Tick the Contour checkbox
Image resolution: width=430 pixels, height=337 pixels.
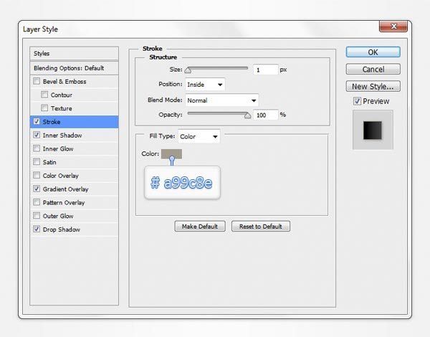[x=44, y=95]
